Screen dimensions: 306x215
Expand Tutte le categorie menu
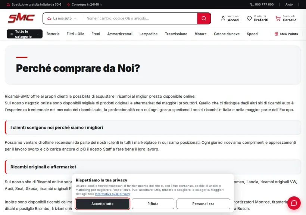(25, 34)
